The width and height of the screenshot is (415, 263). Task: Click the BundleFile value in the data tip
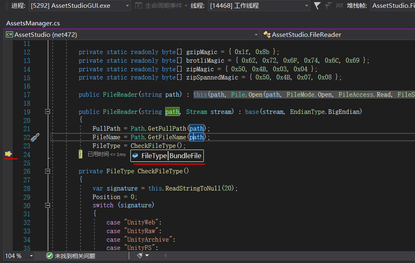tap(185, 156)
